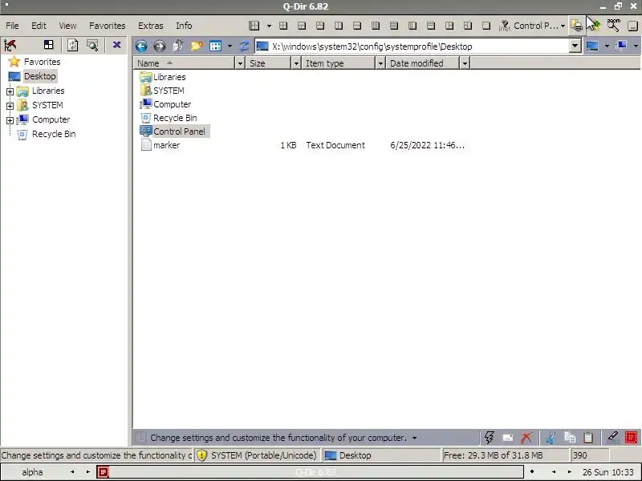Click the address bar path field
Image resolution: width=642 pixels, height=481 pixels.
pos(412,46)
